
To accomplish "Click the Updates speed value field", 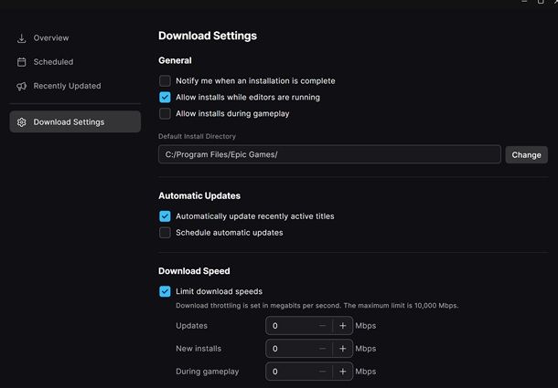I will (290, 326).
